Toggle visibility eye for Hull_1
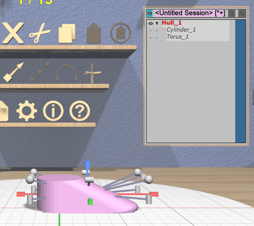The image size is (254, 226). 150,23
